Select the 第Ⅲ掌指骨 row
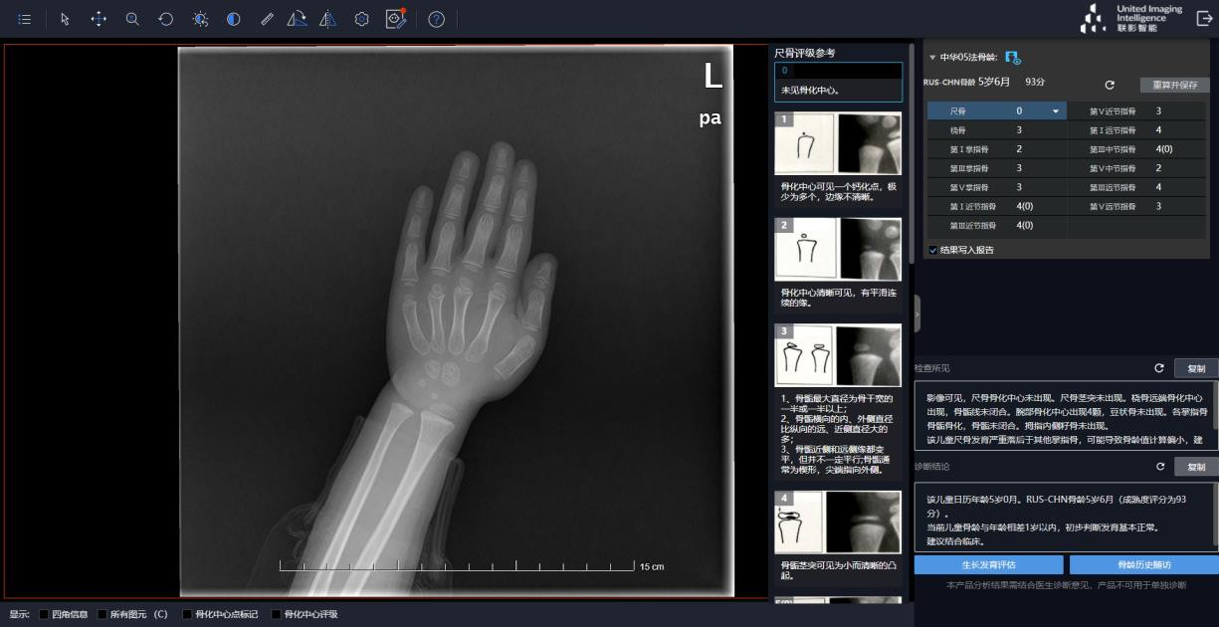The width and height of the screenshot is (1219, 627). coord(997,168)
